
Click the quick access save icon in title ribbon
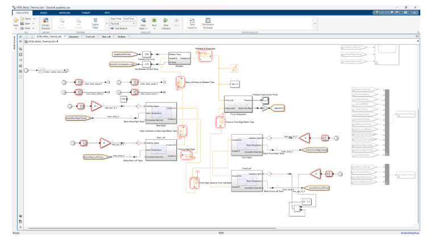(377, 13)
